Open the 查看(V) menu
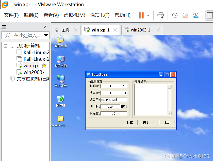 51,15
